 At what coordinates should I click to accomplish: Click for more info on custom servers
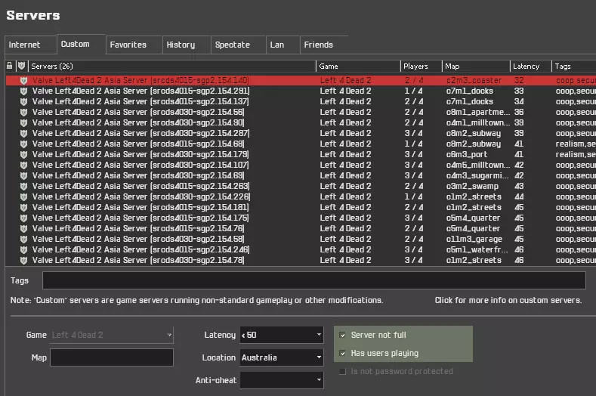click(x=508, y=300)
